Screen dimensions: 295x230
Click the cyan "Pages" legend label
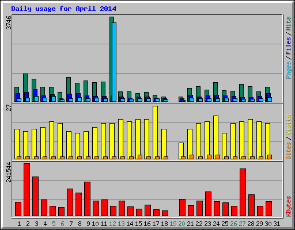point(288,70)
